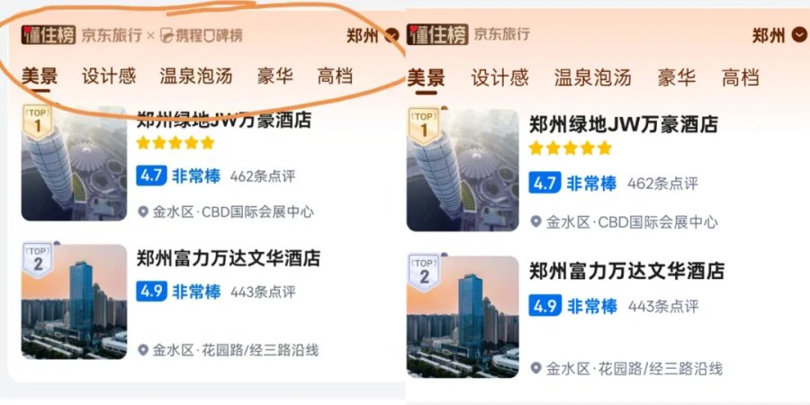This screenshot has height=405, width=810.
Task: Open the 郑州 city dropdown in left screen
Action: coord(373,36)
